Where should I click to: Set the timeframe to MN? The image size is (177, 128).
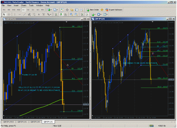tap(42, 10)
